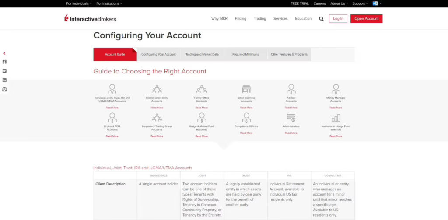Click the 'Configuring Your Account' page title
Viewport: 448px width, 220px height.
pos(147,35)
